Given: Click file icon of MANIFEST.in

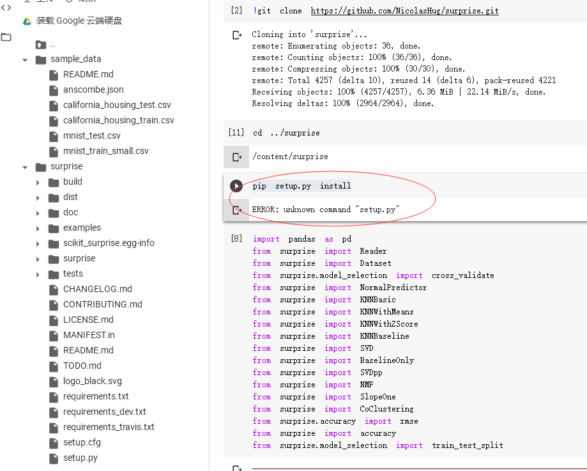Looking at the screenshot, I should click(x=54, y=336).
